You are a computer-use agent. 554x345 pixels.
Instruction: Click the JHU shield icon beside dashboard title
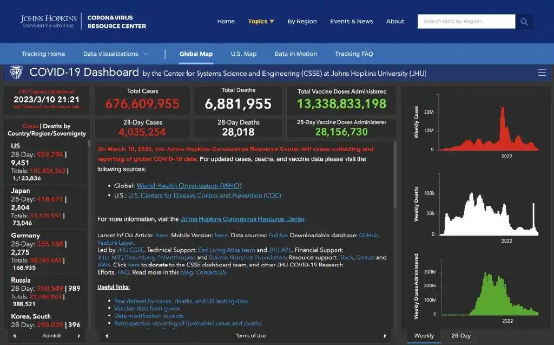click(x=16, y=73)
